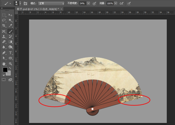Activate the Crop tool
The height and width of the screenshot is (125, 175).
[4, 25]
